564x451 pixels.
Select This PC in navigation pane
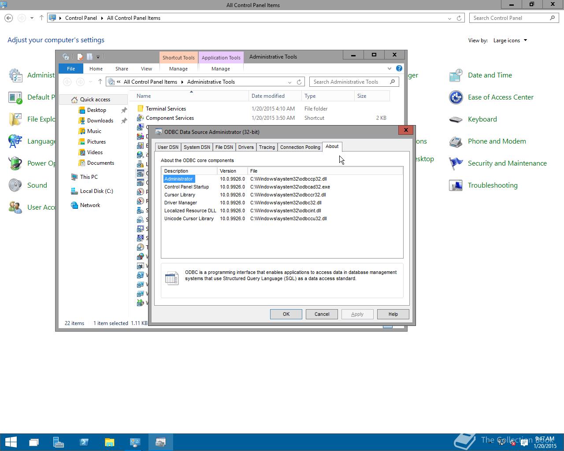[x=89, y=177]
